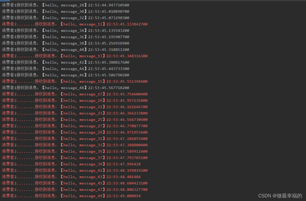Select the message_34 consumer 1 line
306x201 pixels.
point(66,31)
